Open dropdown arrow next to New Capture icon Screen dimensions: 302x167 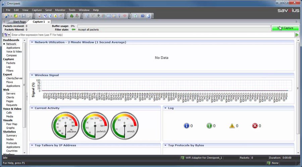(x=11, y=16)
